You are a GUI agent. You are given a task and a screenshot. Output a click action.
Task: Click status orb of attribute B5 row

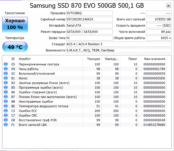pyautogui.click(x=6, y=87)
